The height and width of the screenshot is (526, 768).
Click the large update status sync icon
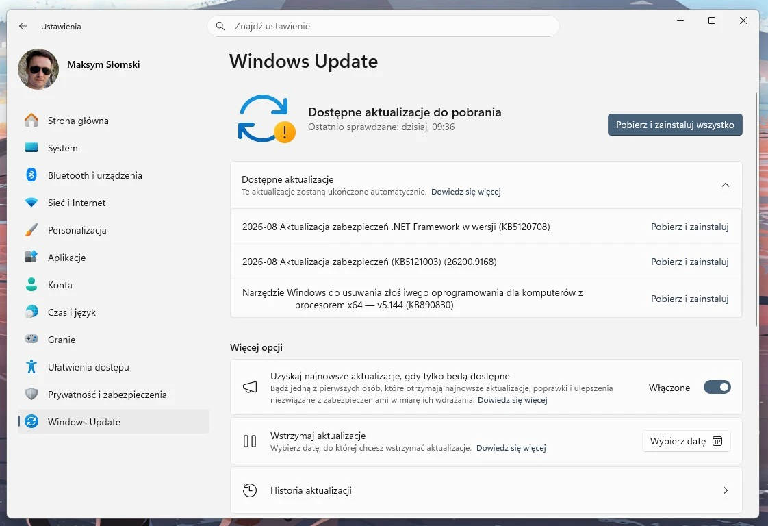(x=266, y=118)
